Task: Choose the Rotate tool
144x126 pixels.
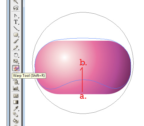Action: pos(16,55)
